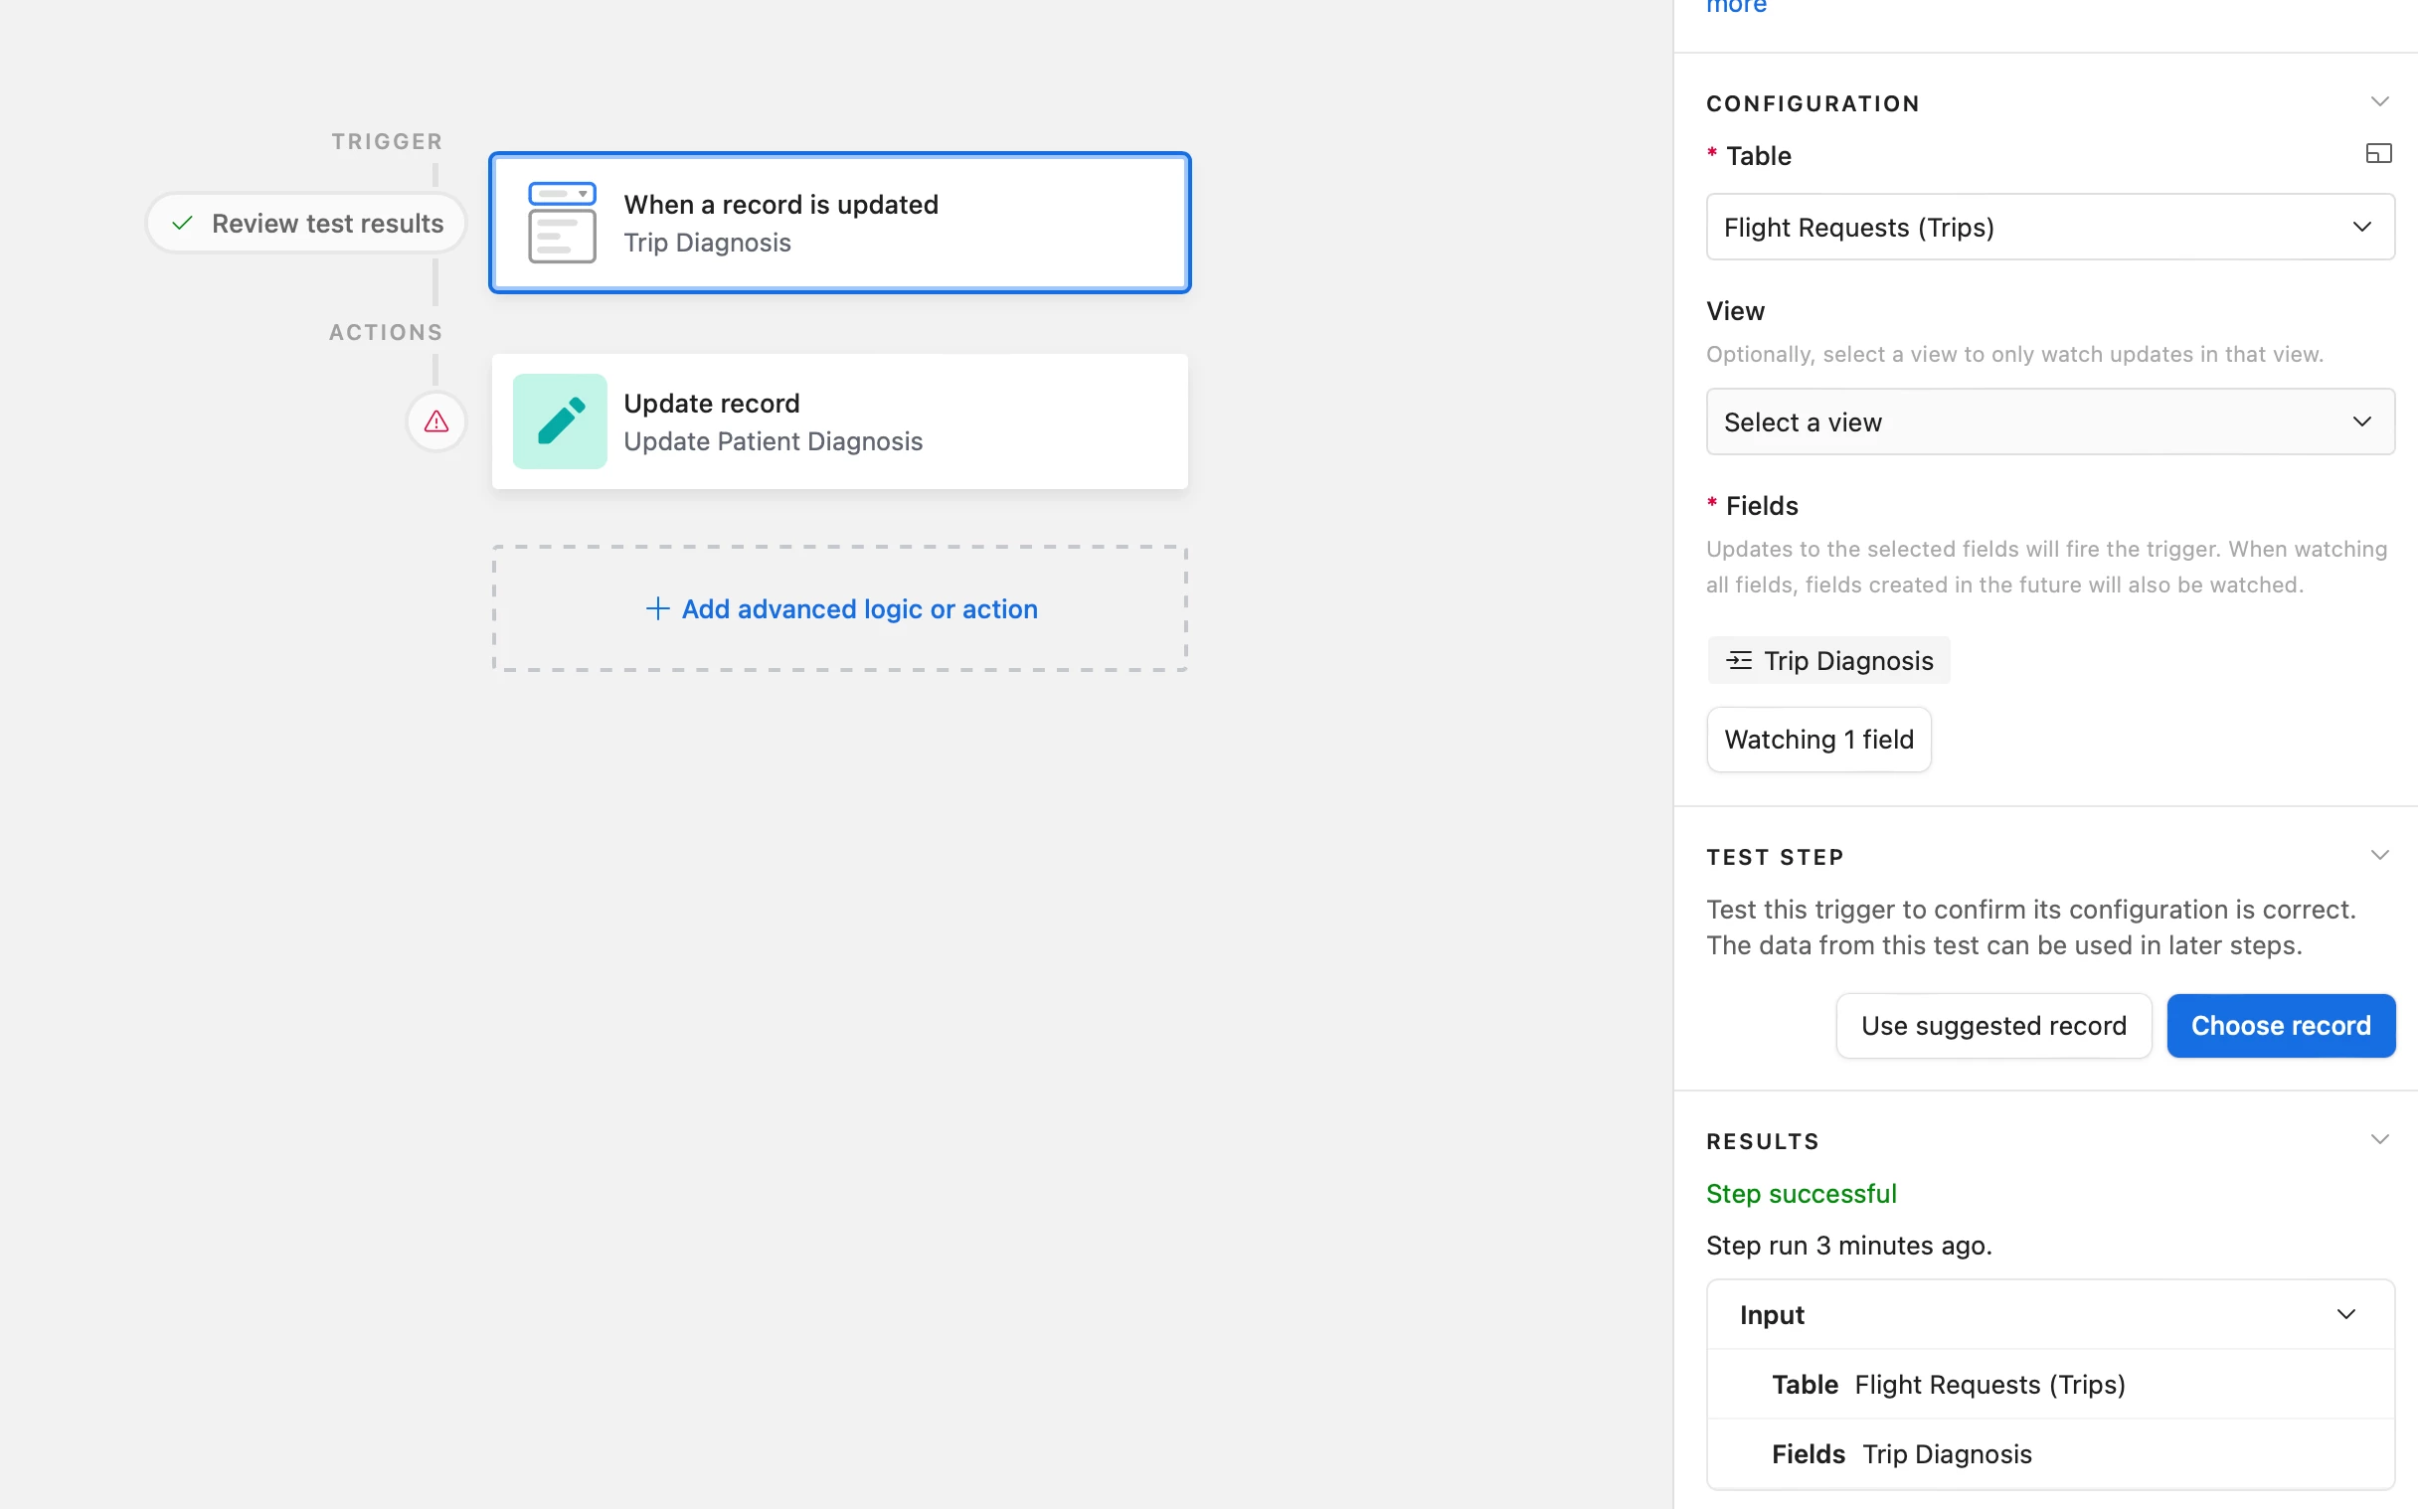Click the record updated trigger icon
The height and width of the screenshot is (1509, 2418).
pyautogui.click(x=562, y=222)
